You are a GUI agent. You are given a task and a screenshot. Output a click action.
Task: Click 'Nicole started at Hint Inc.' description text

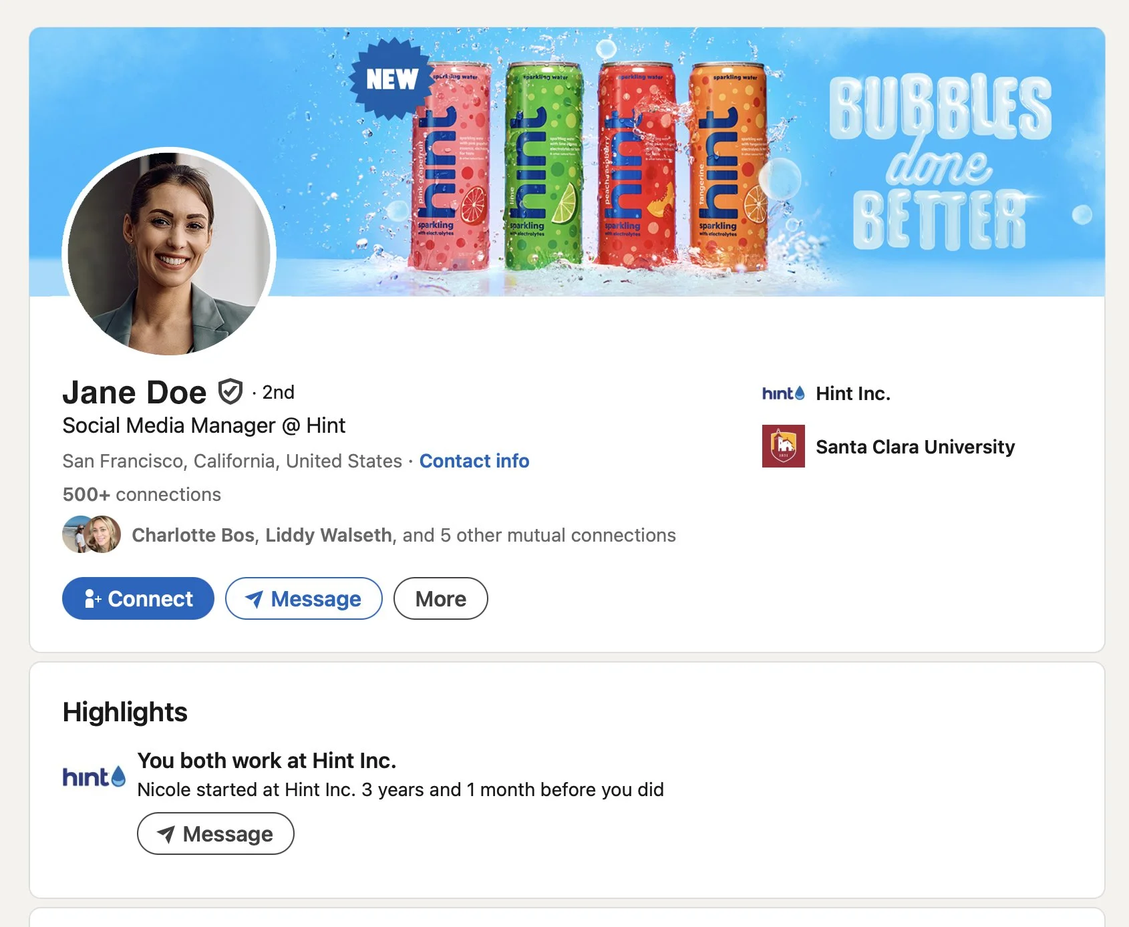[400, 789]
